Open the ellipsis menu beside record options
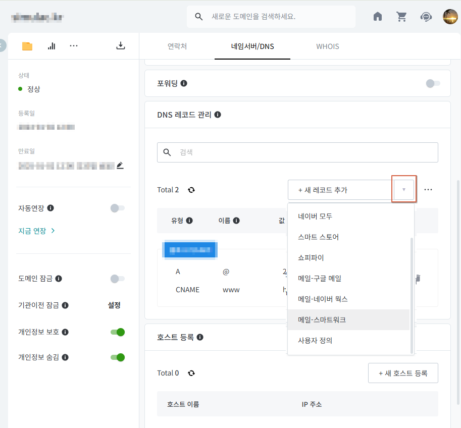This screenshot has height=428, width=461. click(428, 190)
